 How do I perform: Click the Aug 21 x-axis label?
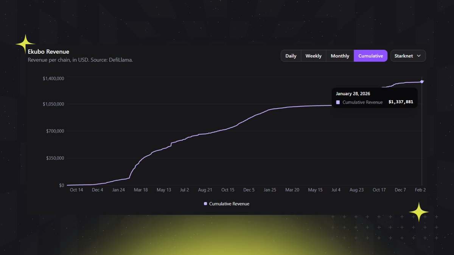point(205,190)
